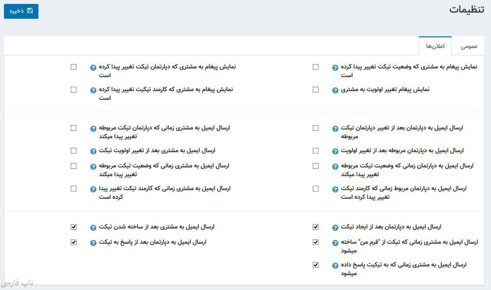Image resolution: width=491 pixels, height=290 pixels.
Task: Open help for email customer when ticket is answered
Action: click(335, 266)
